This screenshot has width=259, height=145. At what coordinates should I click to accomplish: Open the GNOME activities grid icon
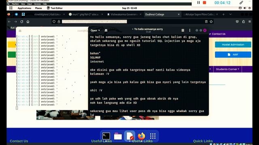[11, 8]
